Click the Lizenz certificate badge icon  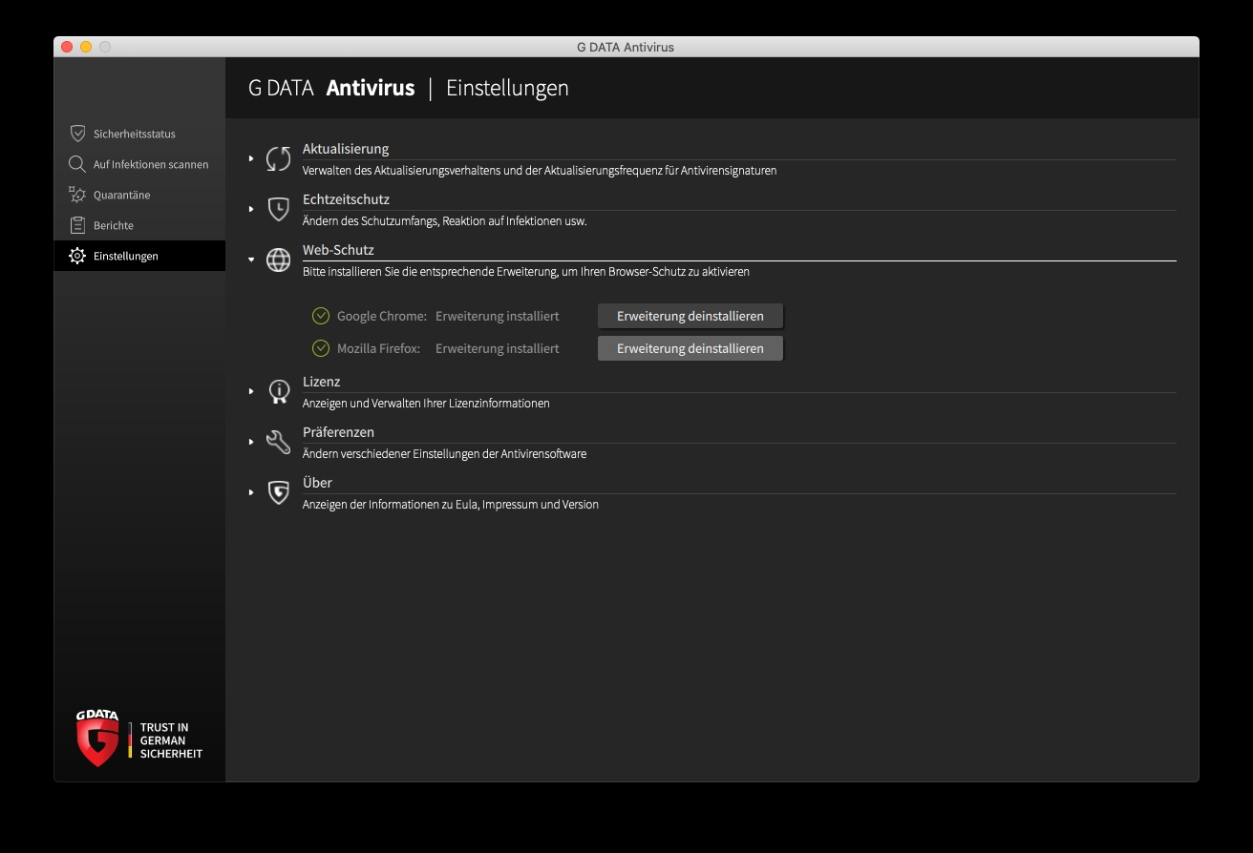tap(278, 391)
